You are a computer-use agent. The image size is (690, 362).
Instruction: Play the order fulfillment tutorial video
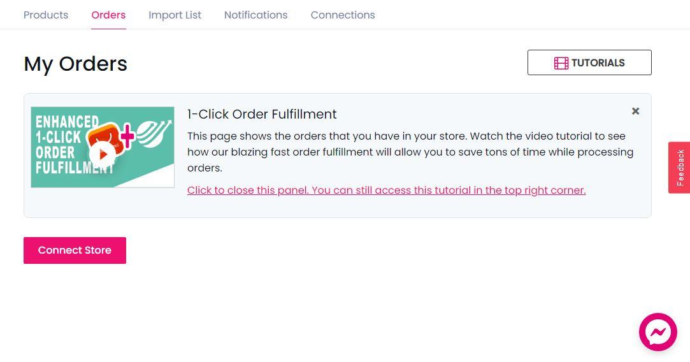click(103, 154)
